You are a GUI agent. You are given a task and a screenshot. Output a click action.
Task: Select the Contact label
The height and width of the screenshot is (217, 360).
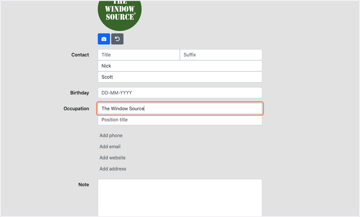click(x=80, y=55)
